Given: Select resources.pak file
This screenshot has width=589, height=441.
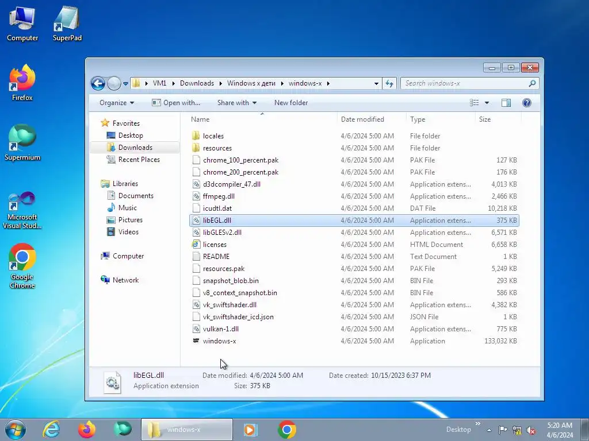Looking at the screenshot, I should (x=224, y=269).
